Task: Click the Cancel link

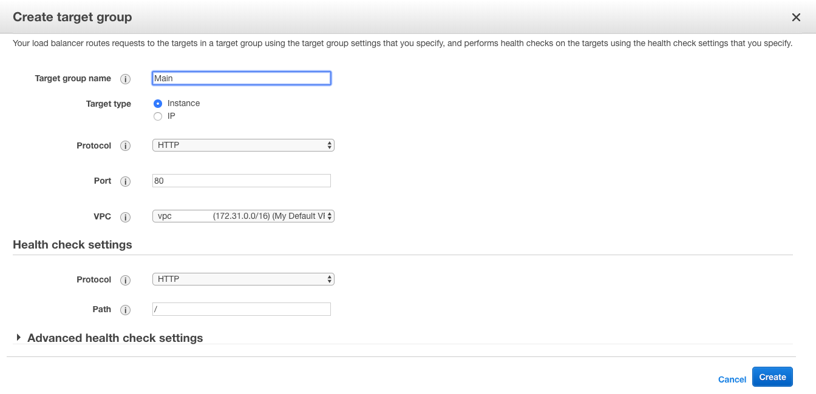Action: (732, 379)
